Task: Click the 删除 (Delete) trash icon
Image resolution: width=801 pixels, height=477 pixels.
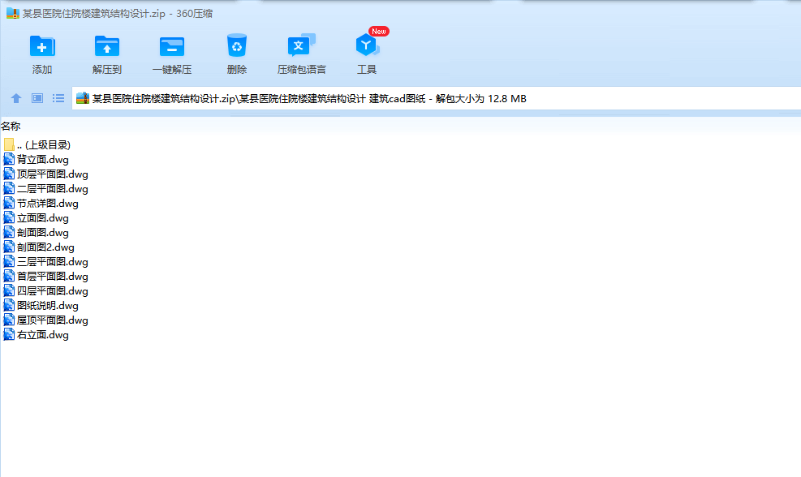Action: click(x=236, y=46)
